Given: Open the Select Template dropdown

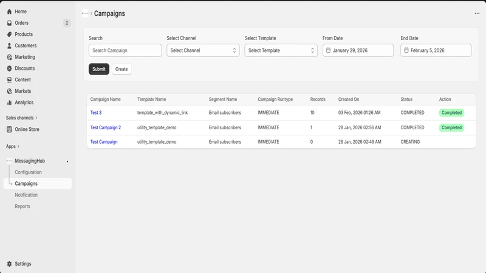Looking at the screenshot, I should coord(281,50).
